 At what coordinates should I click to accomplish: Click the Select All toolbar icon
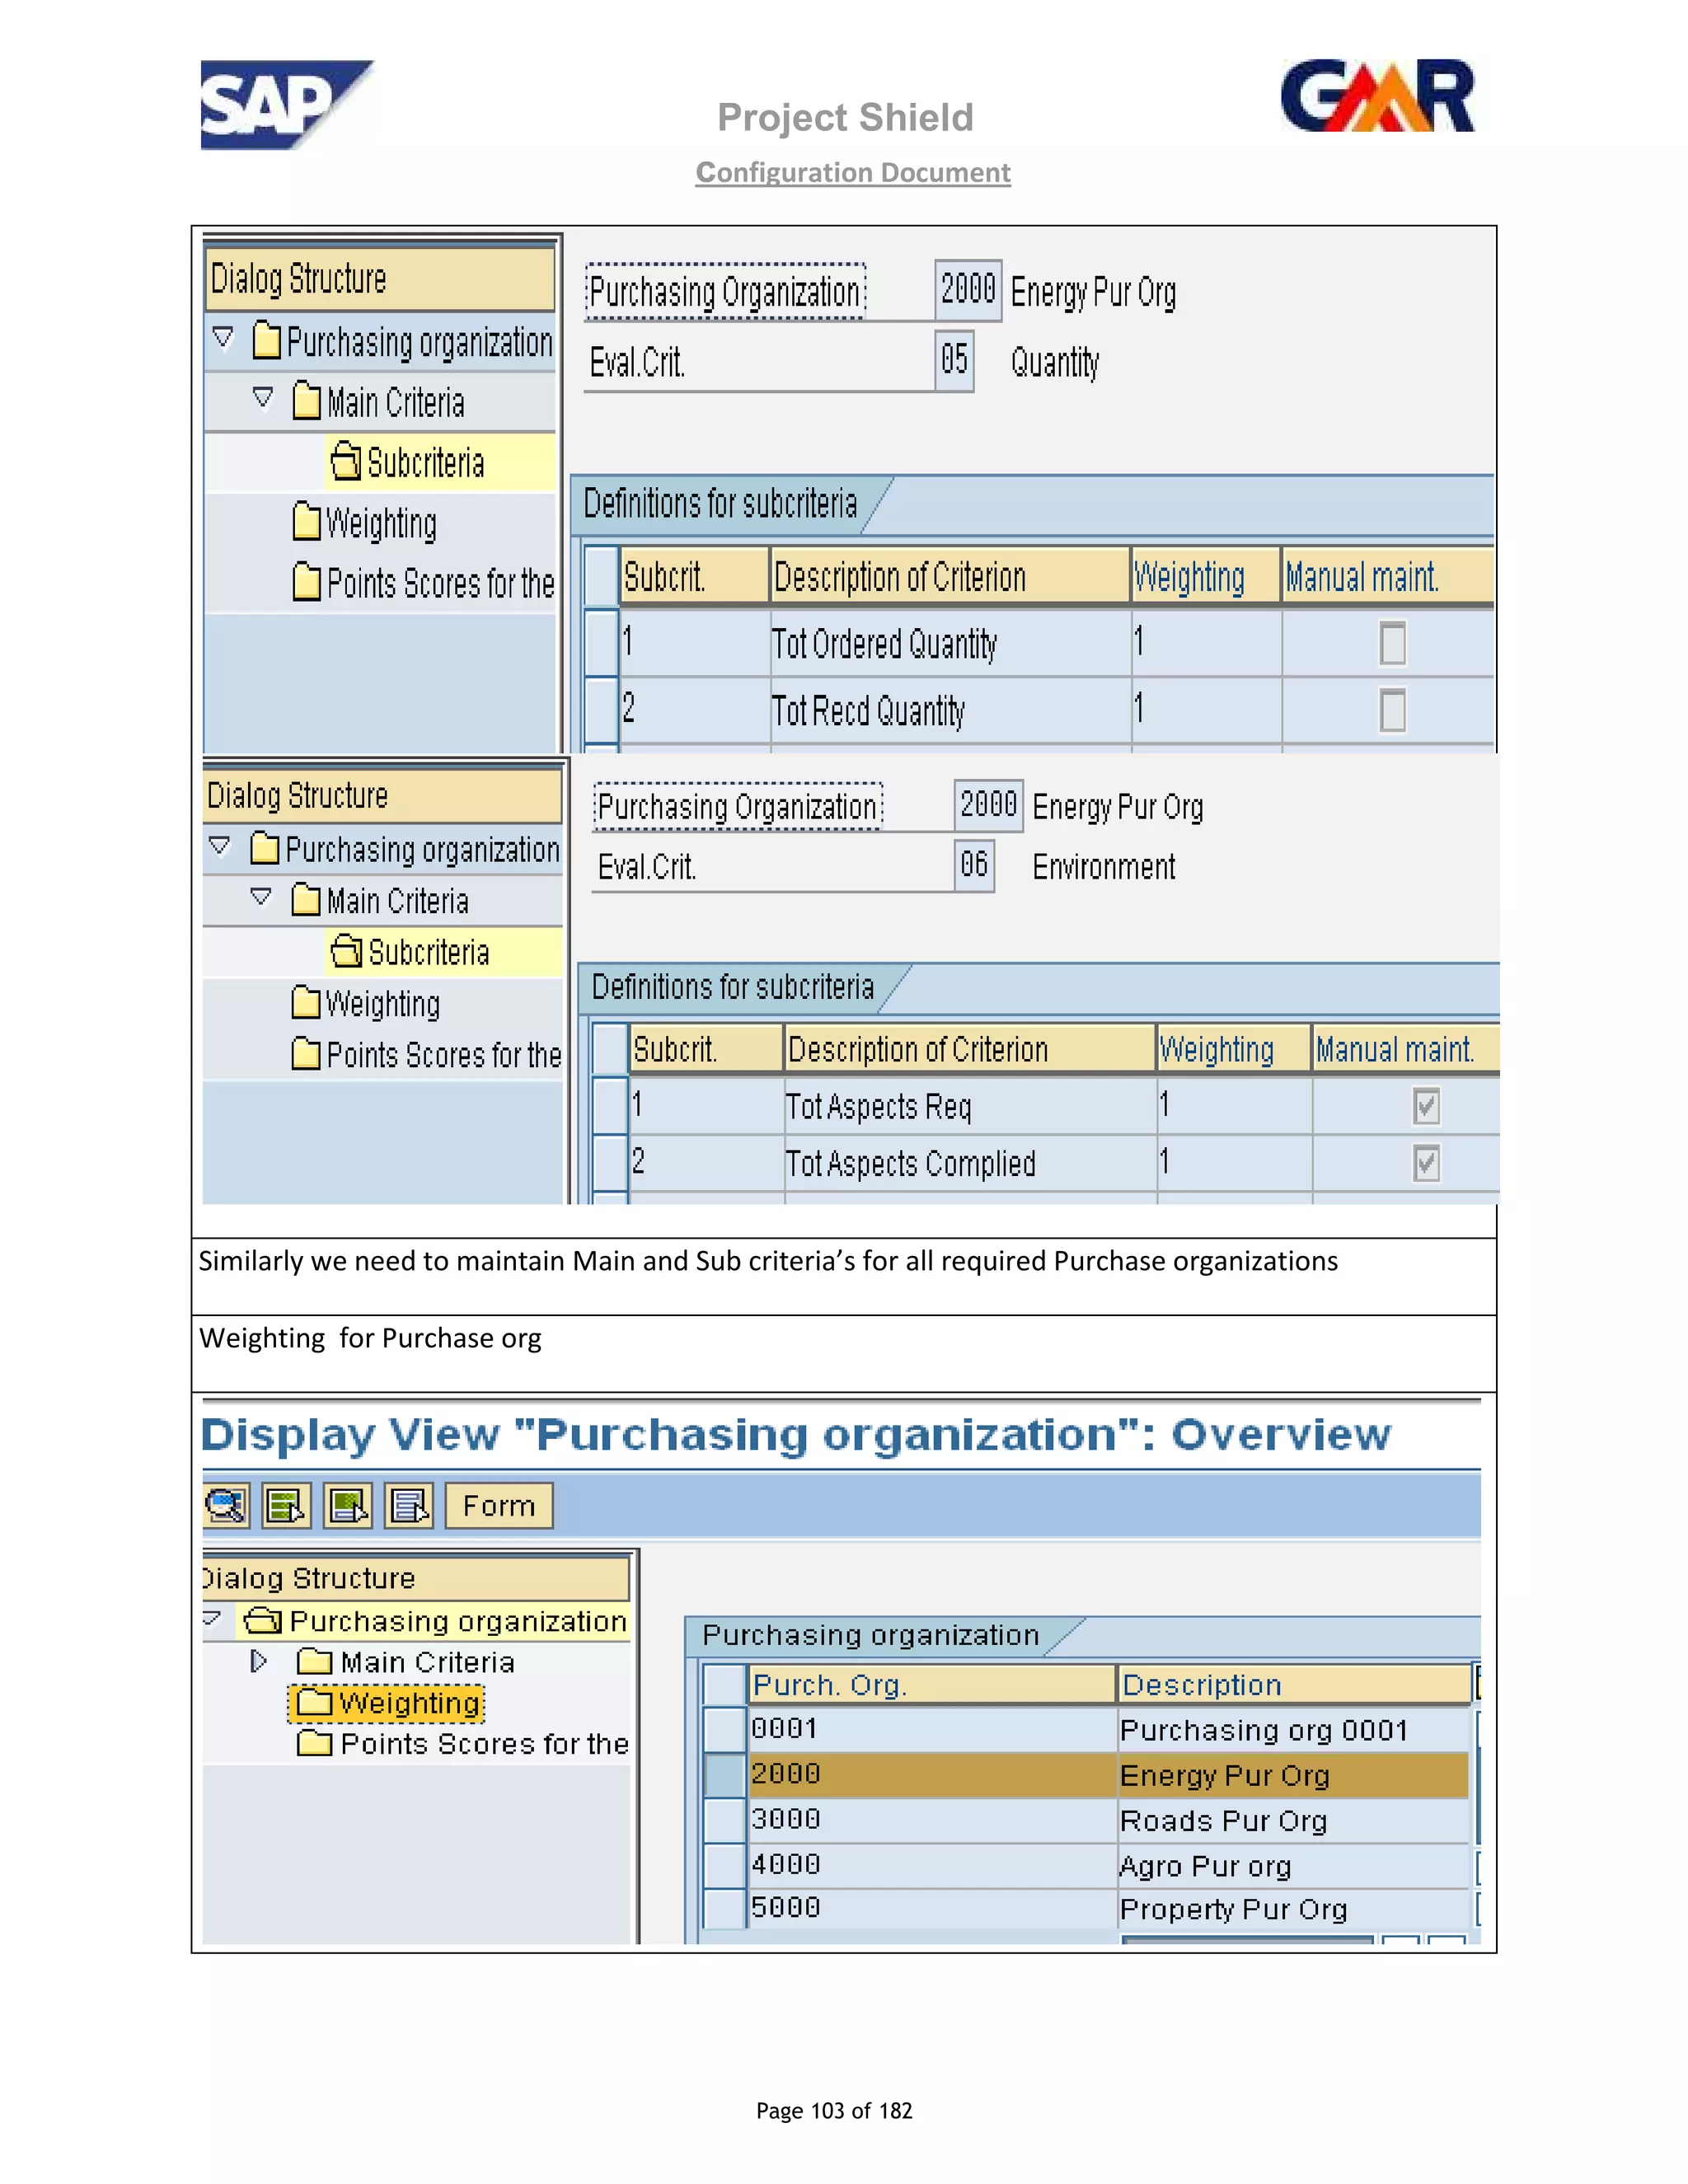coord(287,1505)
